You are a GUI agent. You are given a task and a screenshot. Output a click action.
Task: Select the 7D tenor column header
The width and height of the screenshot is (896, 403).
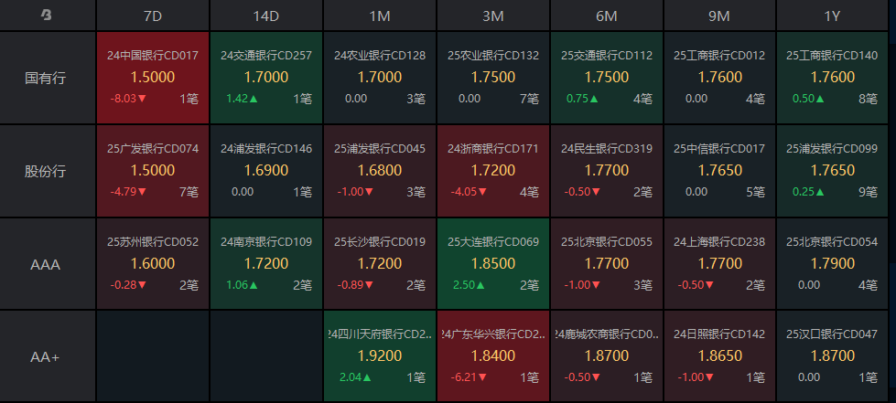(x=153, y=16)
